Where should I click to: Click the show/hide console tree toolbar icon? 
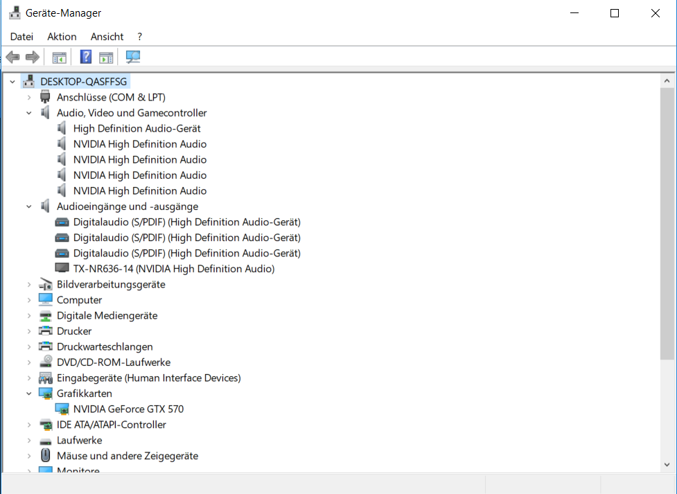coord(59,57)
